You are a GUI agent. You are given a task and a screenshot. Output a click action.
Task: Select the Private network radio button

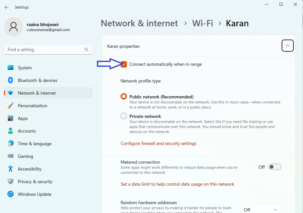coord(124,116)
